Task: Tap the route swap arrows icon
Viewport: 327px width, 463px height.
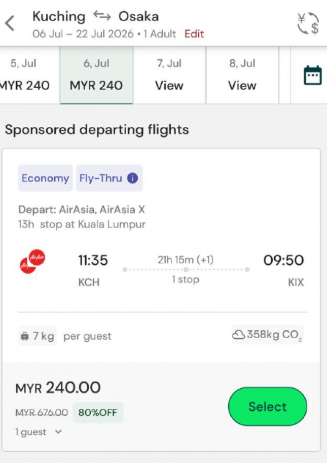Action: pos(102,16)
